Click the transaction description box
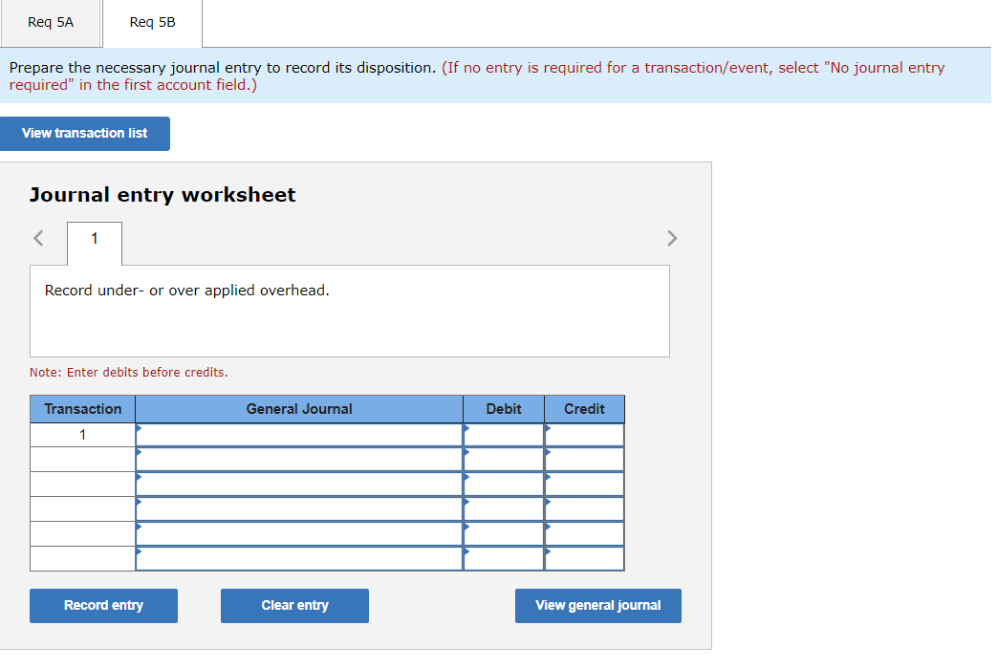The width and height of the screenshot is (997, 669). [x=350, y=311]
